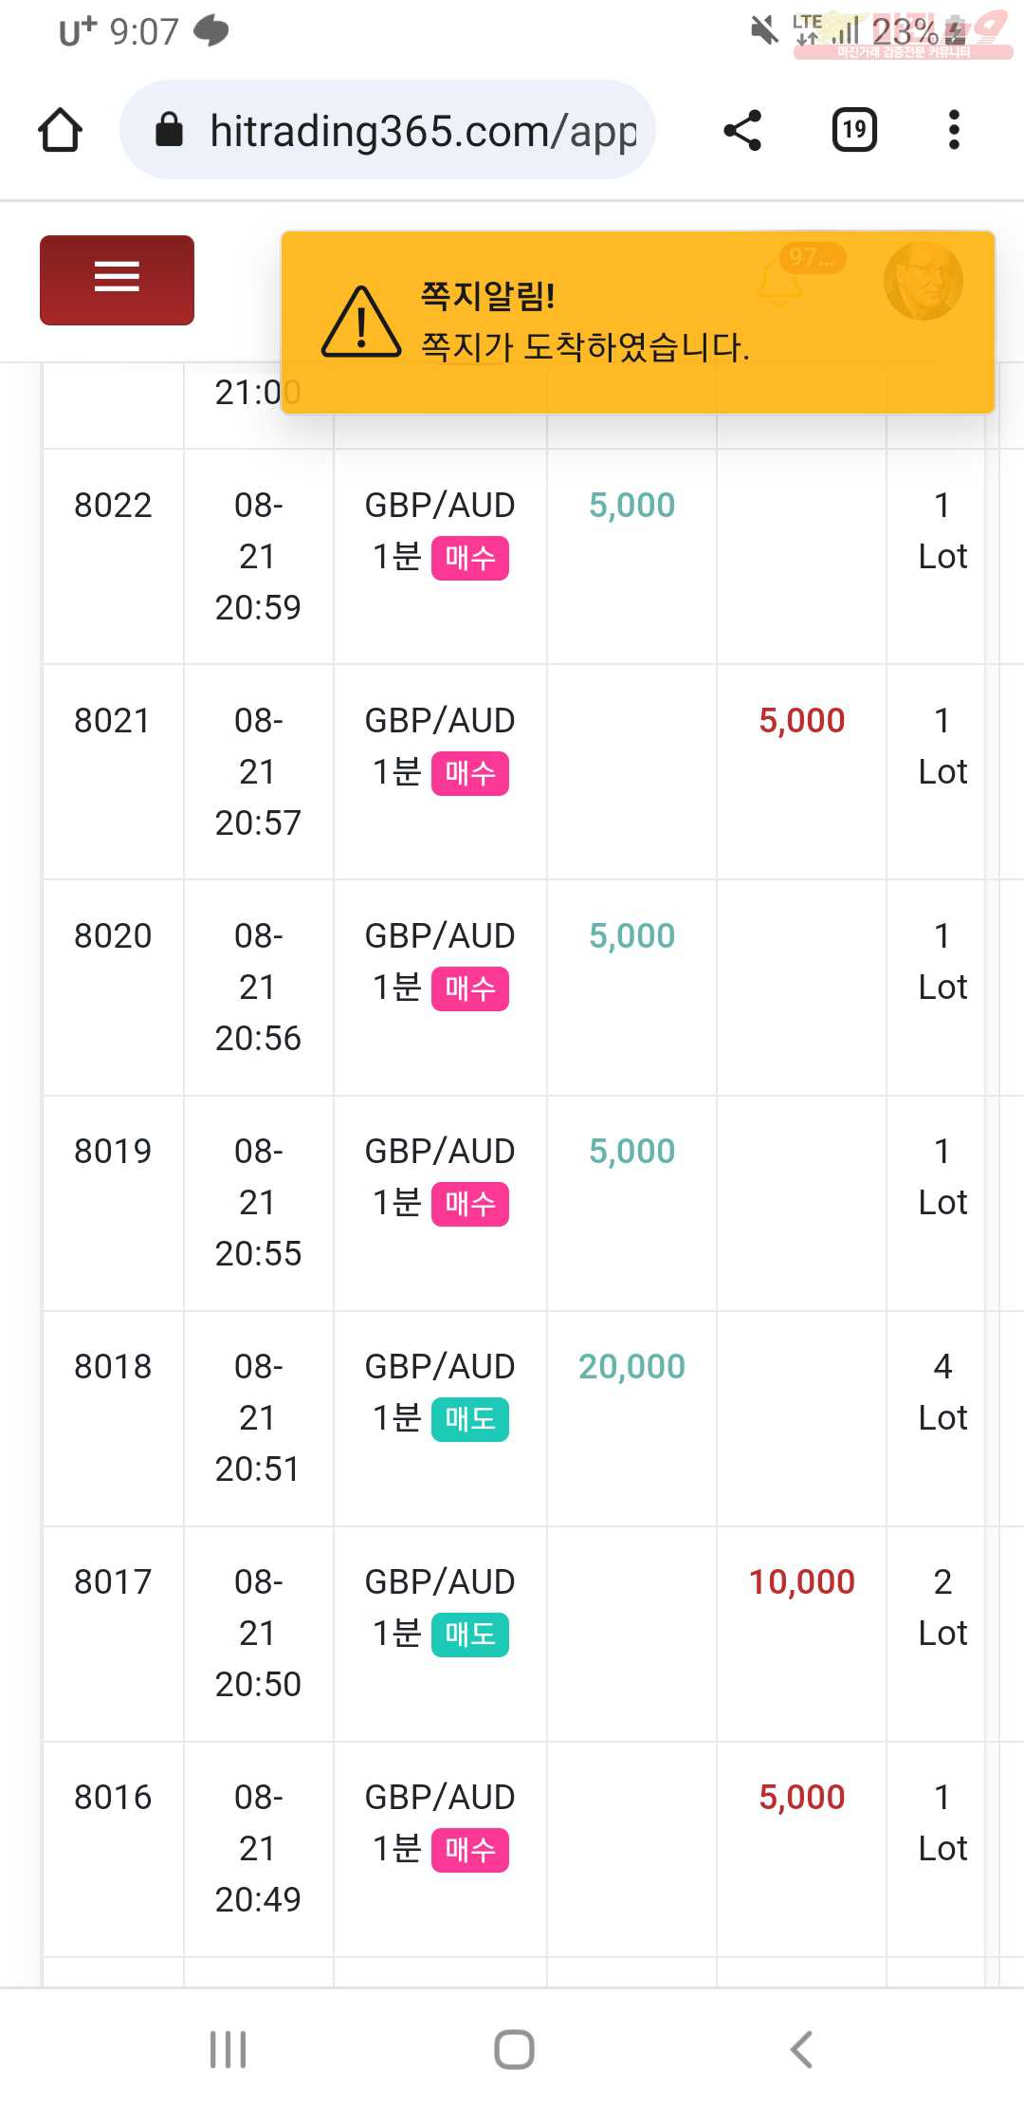Open the 쪽지알림 notification banner

(637, 323)
